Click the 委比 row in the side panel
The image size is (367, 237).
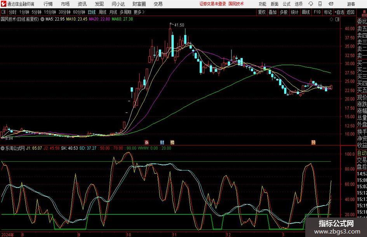(x=362, y=21)
